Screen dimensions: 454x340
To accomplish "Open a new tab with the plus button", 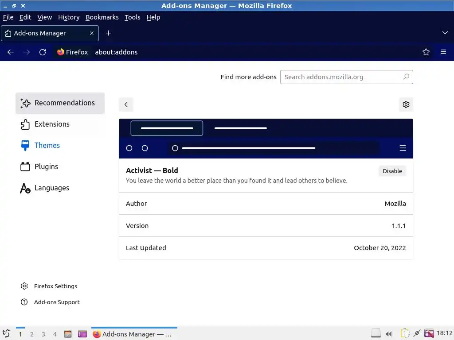I will click(108, 33).
